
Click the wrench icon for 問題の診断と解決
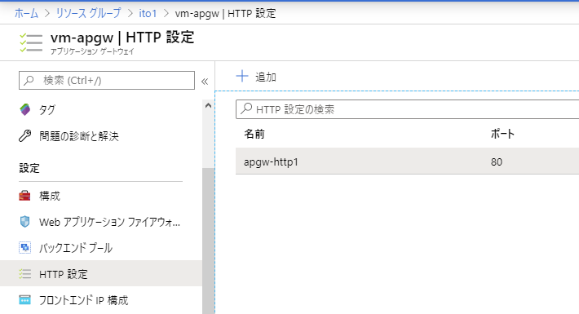[24, 136]
